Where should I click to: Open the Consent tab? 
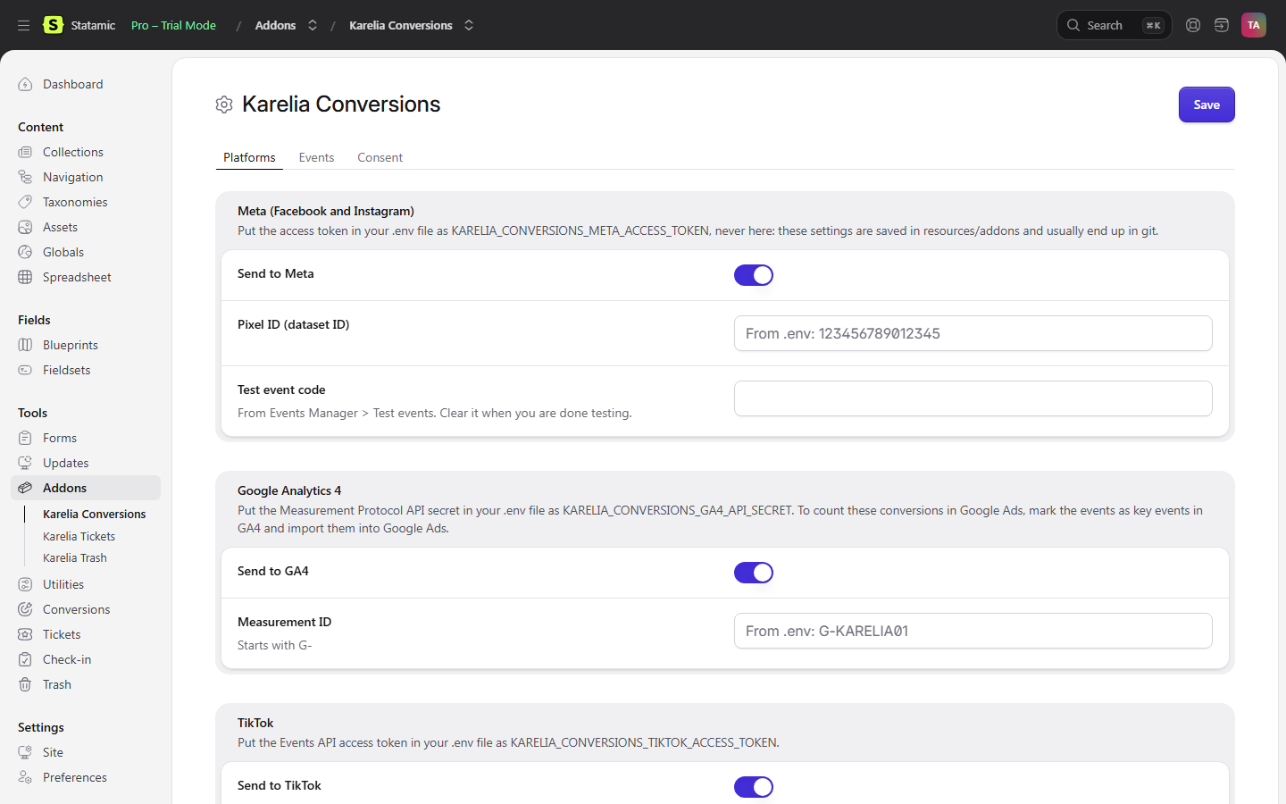tap(380, 157)
